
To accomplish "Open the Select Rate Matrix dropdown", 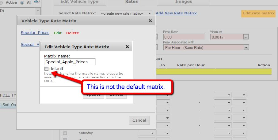I will pos(126,13).
